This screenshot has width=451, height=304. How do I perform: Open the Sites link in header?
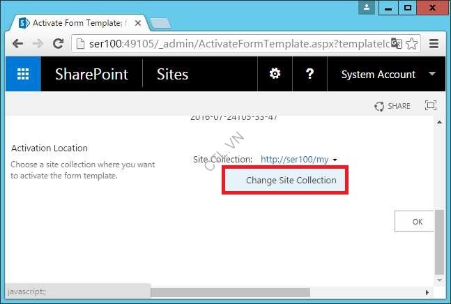[x=172, y=75]
